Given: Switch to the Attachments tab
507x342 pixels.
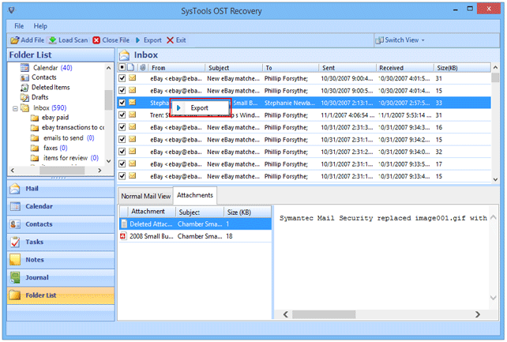Looking at the screenshot, I should tap(195, 195).
